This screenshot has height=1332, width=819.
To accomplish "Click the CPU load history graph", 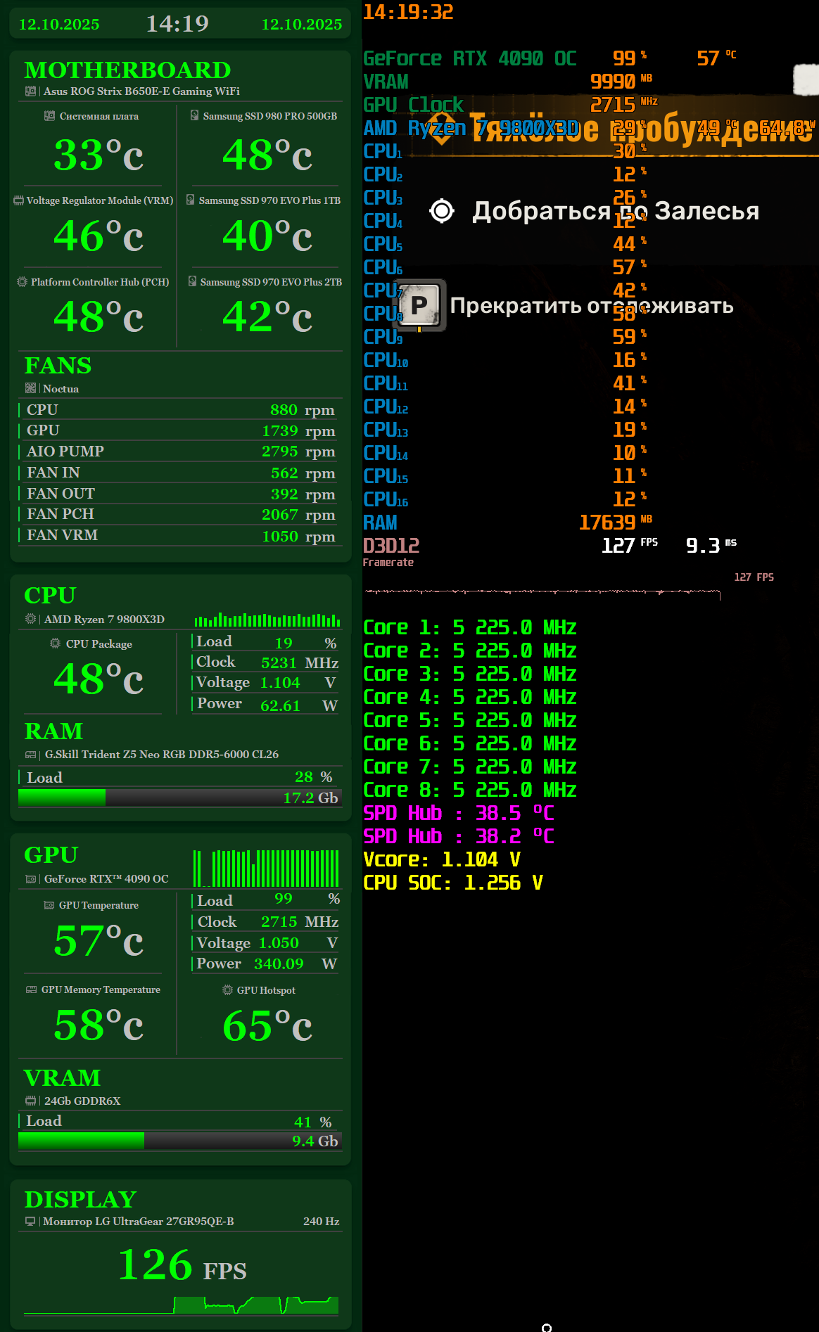I will (267, 620).
